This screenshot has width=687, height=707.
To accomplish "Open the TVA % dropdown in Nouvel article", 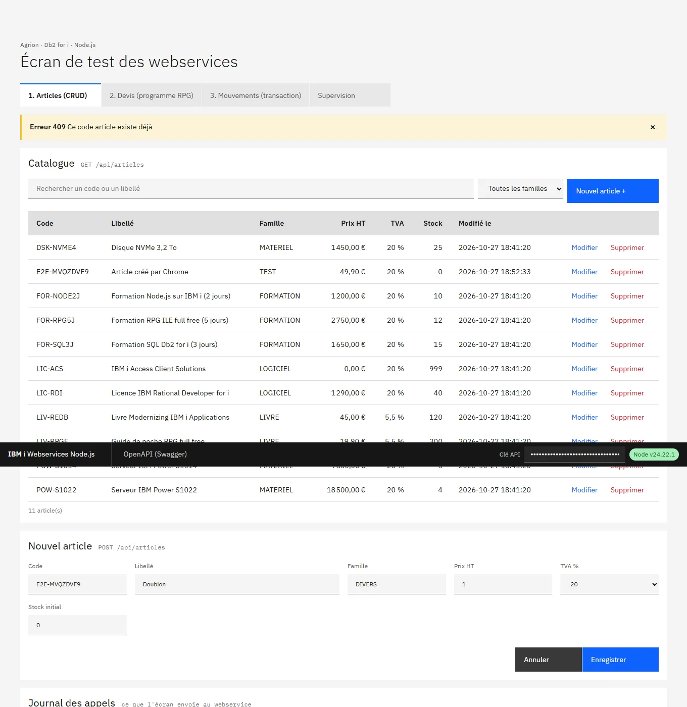I will tap(609, 584).
